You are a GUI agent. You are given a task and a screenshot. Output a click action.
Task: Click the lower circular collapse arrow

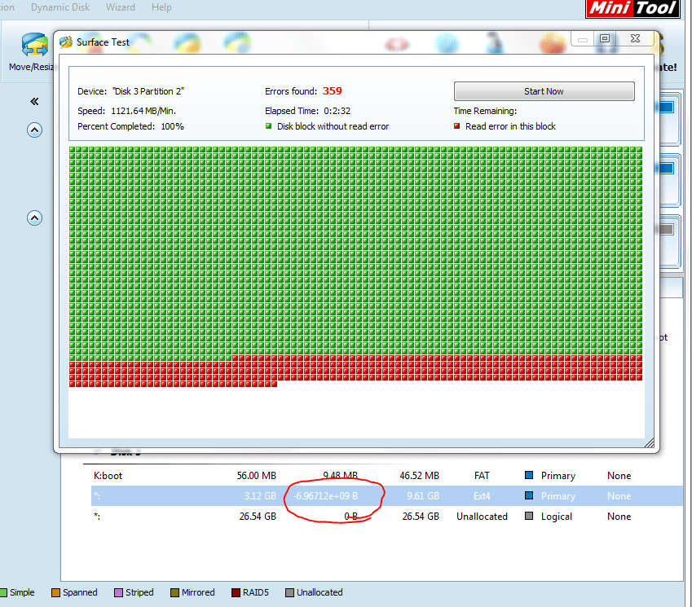point(34,218)
